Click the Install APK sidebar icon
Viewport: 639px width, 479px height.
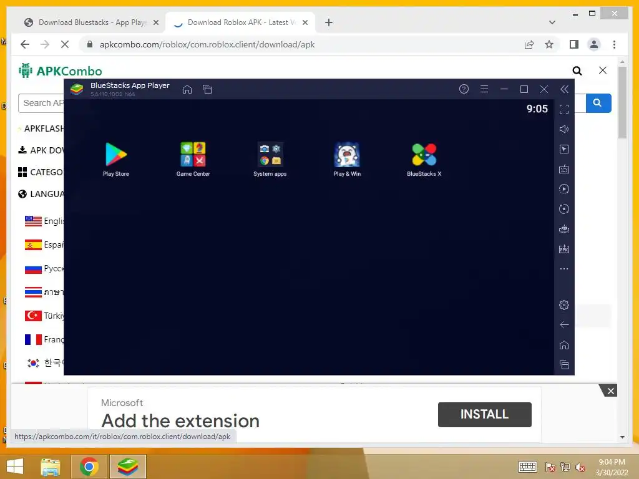564,249
